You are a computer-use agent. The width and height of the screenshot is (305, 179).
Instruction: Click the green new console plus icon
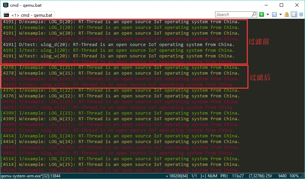click(262, 14)
